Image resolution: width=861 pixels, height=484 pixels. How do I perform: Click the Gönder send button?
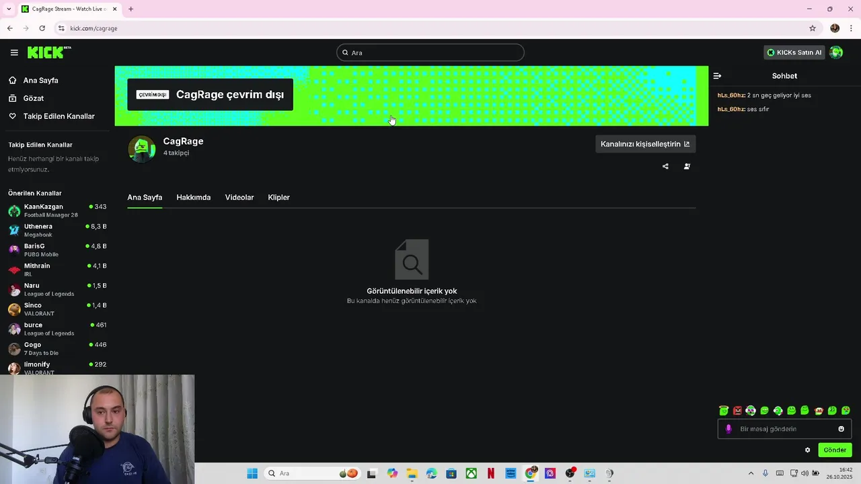(x=835, y=450)
